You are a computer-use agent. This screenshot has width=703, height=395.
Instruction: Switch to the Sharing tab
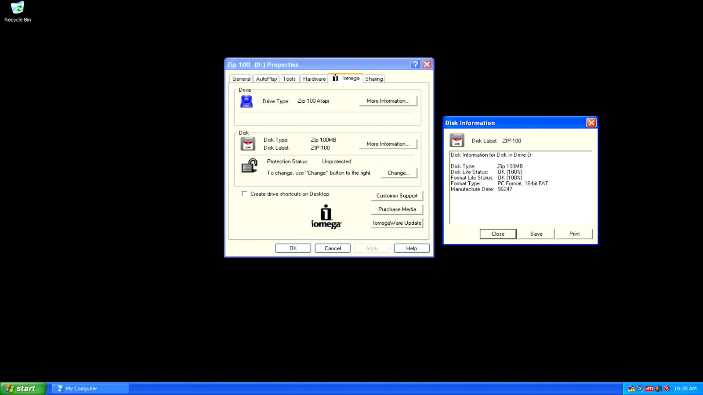[x=374, y=79]
